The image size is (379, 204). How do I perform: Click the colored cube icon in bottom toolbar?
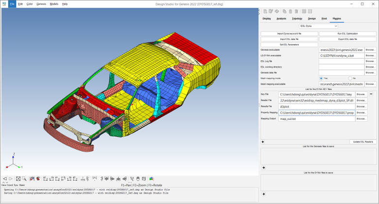coord(152,179)
